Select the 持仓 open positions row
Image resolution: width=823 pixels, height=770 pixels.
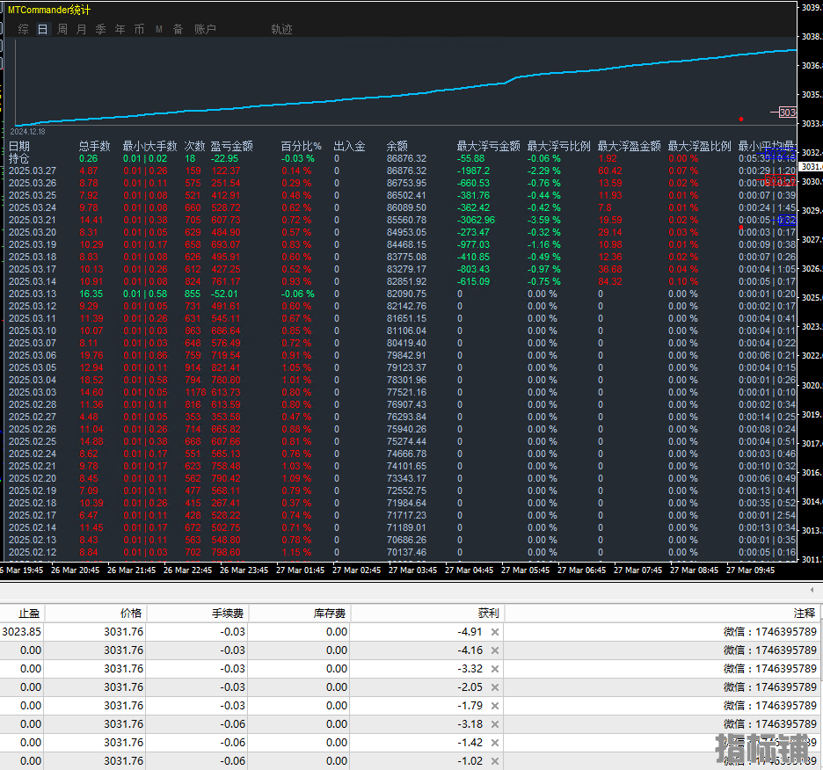point(402,158)
